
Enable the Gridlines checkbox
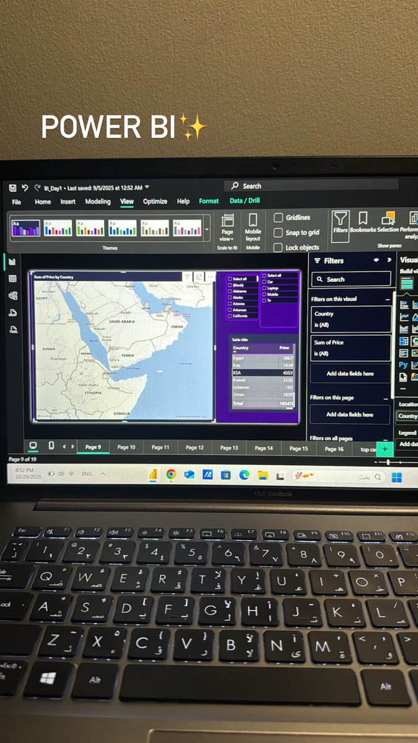(279, 218)
